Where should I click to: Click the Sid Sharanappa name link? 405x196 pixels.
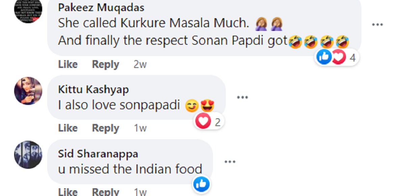(98, 154)
